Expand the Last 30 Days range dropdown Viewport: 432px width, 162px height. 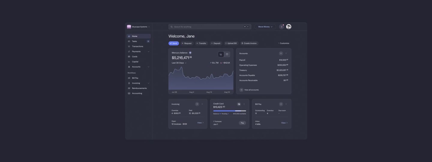click(179, 63)
